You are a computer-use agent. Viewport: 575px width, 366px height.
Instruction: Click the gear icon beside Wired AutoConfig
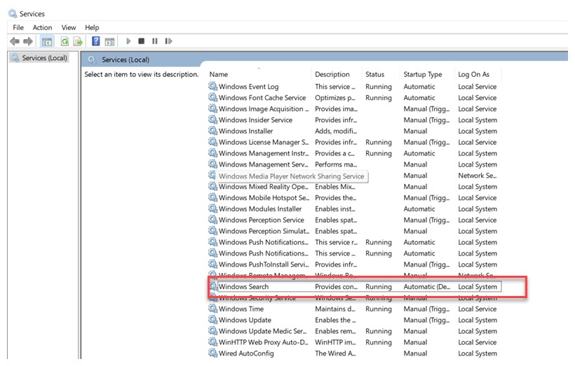pyautogui.click(x=212, y=353)
